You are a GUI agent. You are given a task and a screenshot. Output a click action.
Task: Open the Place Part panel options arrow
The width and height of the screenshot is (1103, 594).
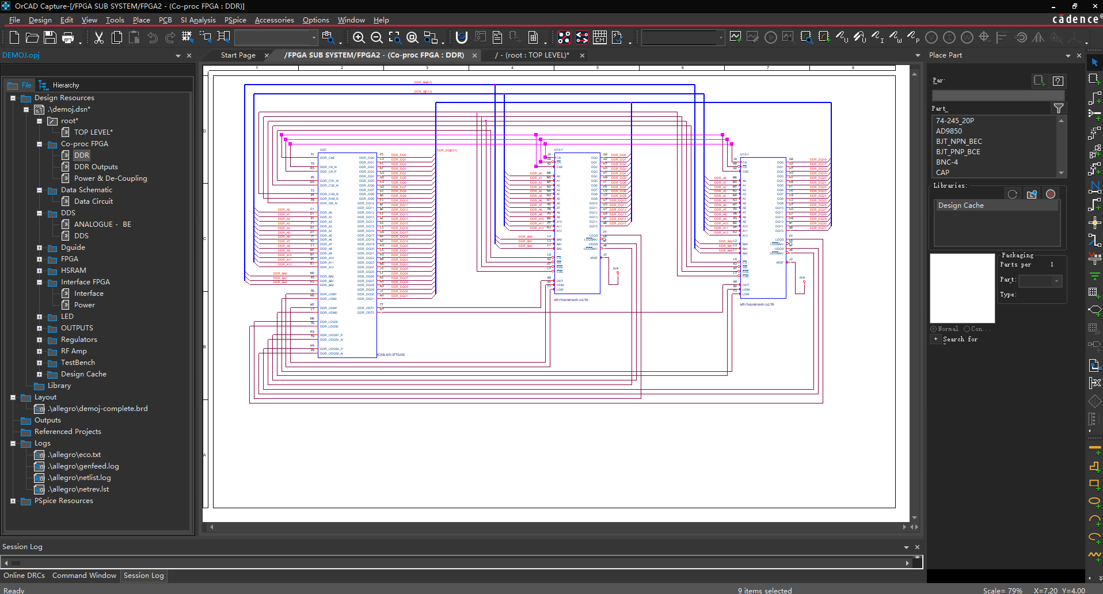pos(1068,56)
